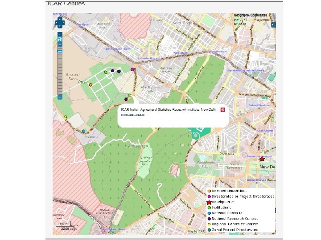The image size is (321, 240).
Task: Select the left purple National Research Centre marker
Action: pos(112,71)
